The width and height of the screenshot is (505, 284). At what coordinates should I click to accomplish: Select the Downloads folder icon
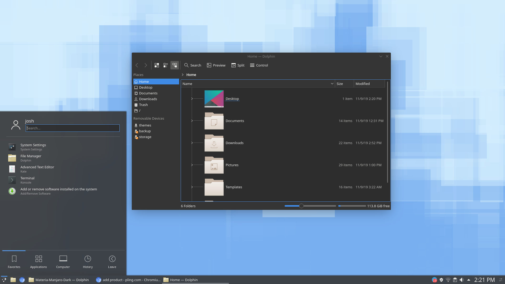coord(214,143)
